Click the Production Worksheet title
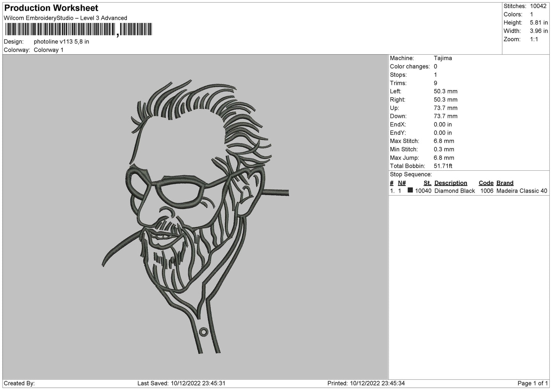This screenshot has height=390, width=552. pos(51,8)
